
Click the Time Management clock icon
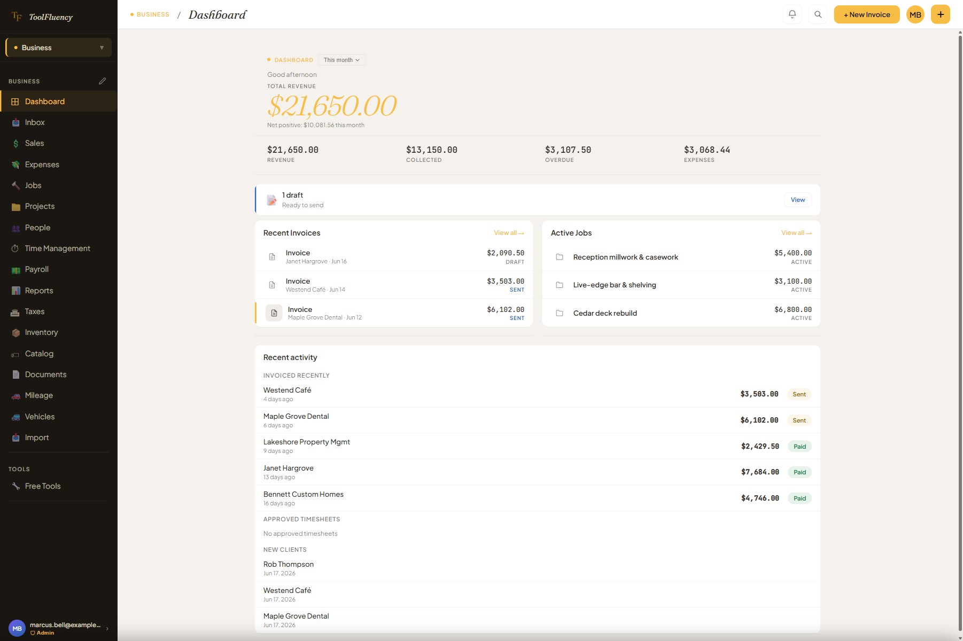(x=15, y=248)
